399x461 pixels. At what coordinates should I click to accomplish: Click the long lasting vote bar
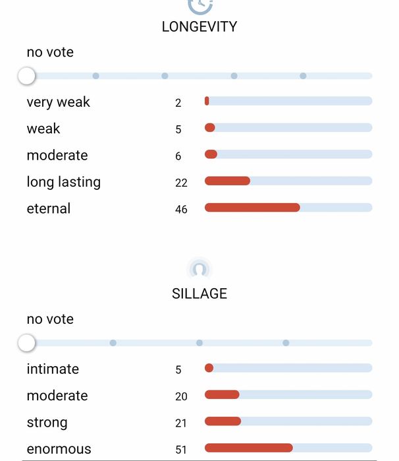(x=288, y=181)
